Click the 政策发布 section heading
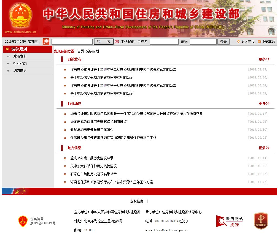Viewport: 280px width, 240px height. tap(74, 59)
